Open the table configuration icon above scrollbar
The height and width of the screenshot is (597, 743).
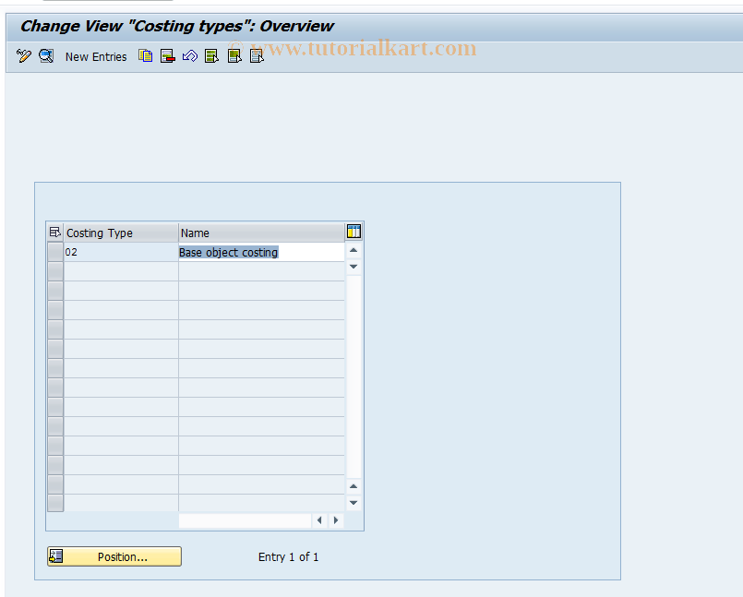[354, 232]
